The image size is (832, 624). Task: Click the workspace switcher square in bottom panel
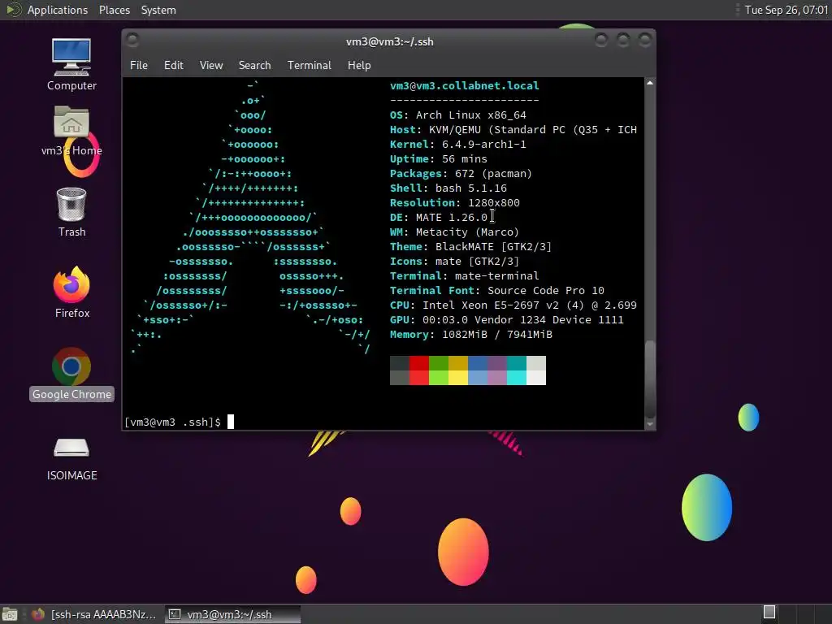click(x=769, y=612)
